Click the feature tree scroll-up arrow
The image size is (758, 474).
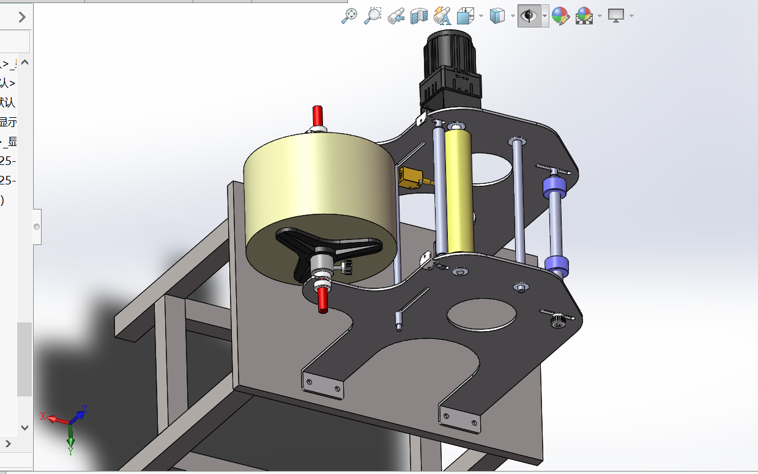[x=24, y=62]
